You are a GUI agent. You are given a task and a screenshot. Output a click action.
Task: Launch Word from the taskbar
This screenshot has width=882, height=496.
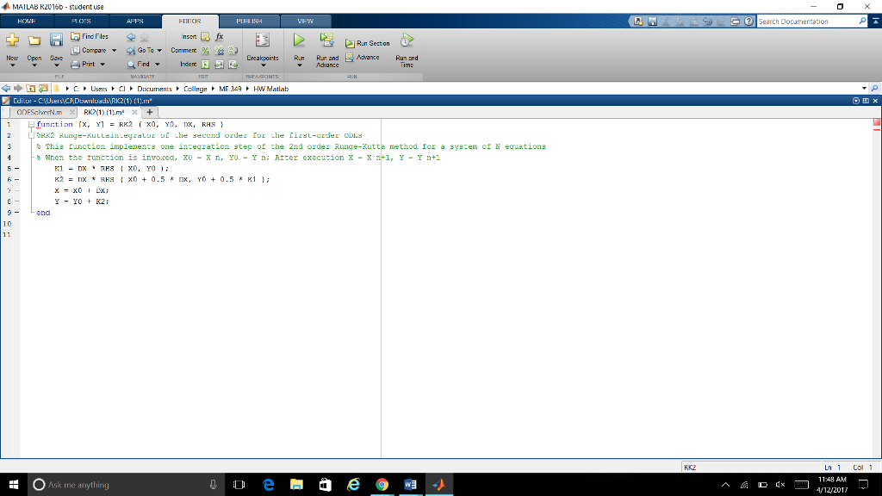[410, 484]
